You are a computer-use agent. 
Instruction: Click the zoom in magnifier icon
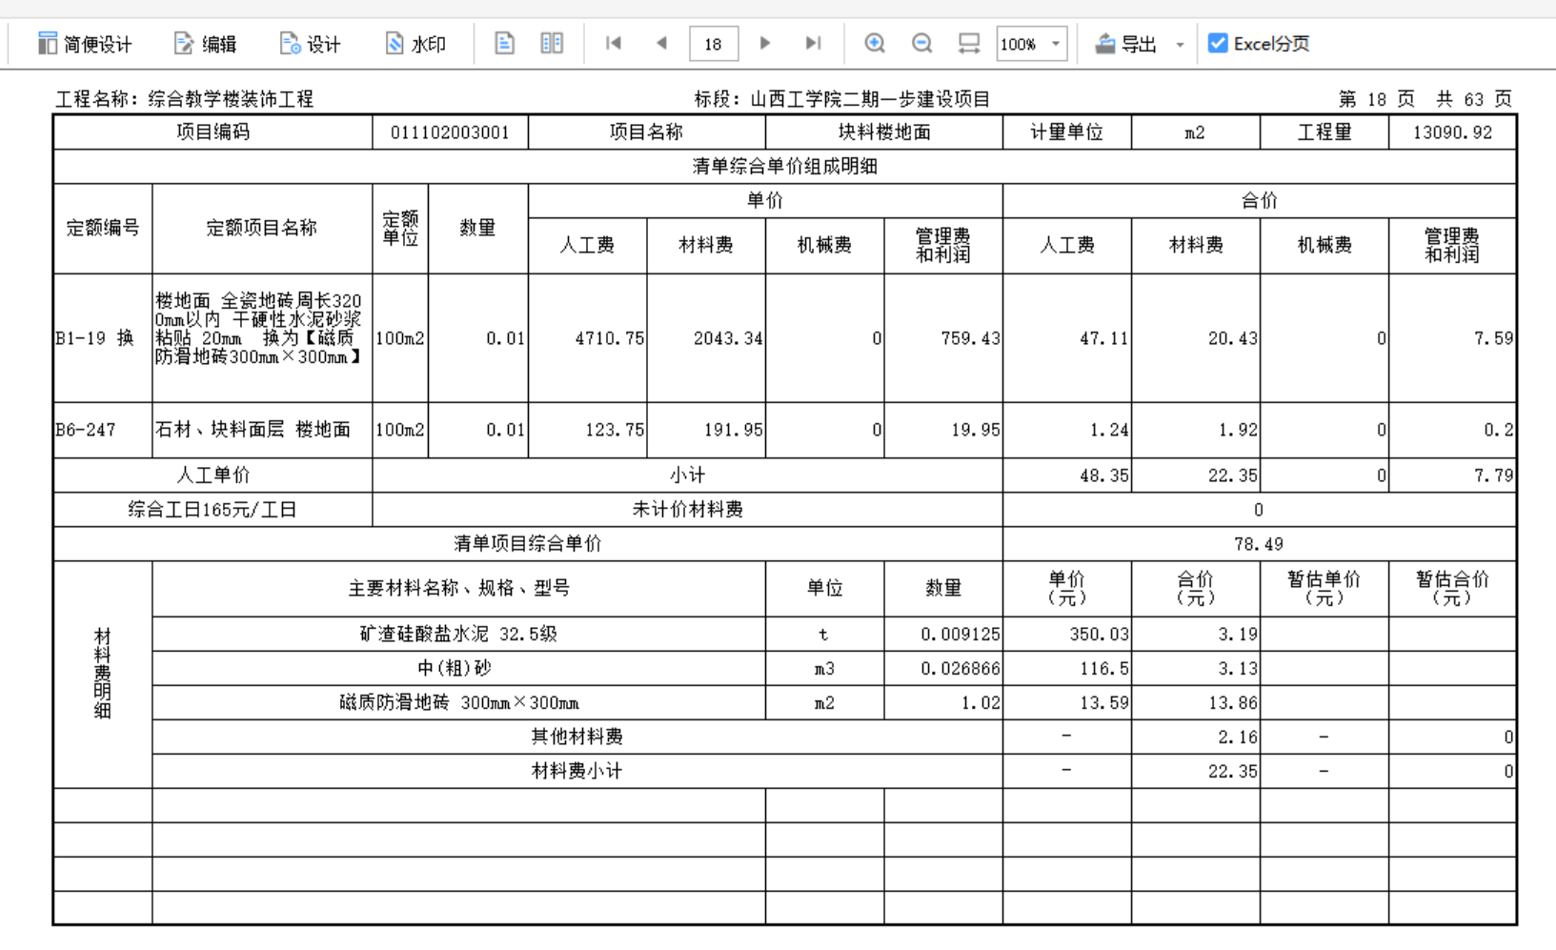(x=875, y=44)
